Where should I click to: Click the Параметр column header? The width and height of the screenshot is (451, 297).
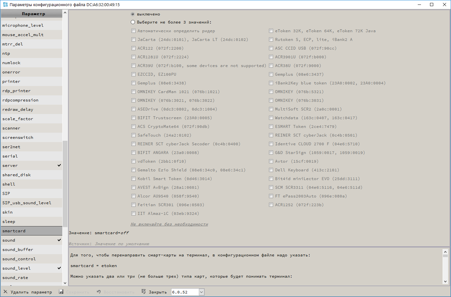tap(33, 14)
